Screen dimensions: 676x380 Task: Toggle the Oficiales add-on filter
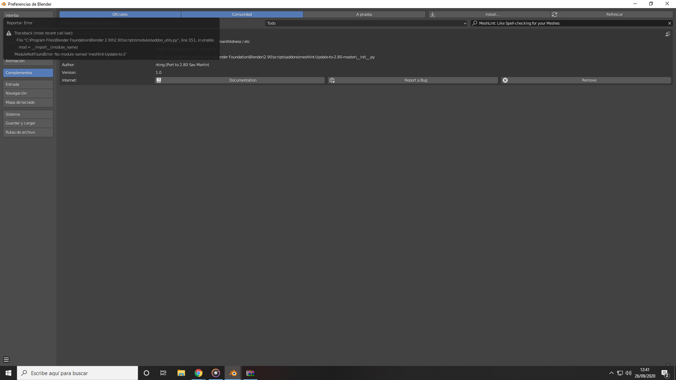coord(120,14)
